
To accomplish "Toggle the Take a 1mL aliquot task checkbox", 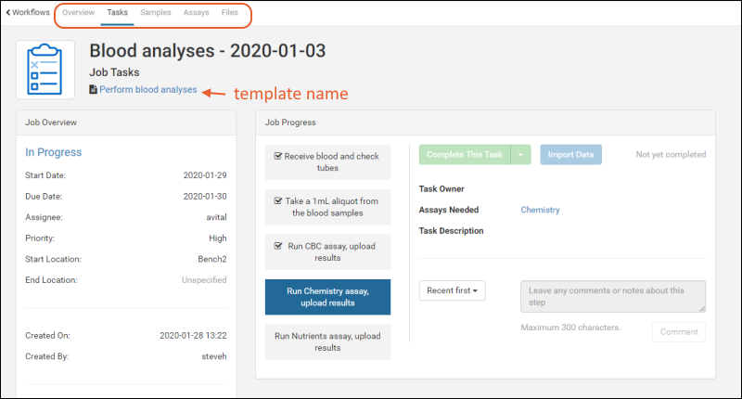I will (x=279, y=200).
